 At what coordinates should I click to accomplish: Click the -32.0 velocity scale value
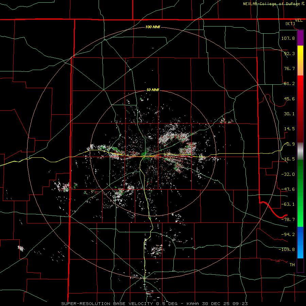point(288,174)
